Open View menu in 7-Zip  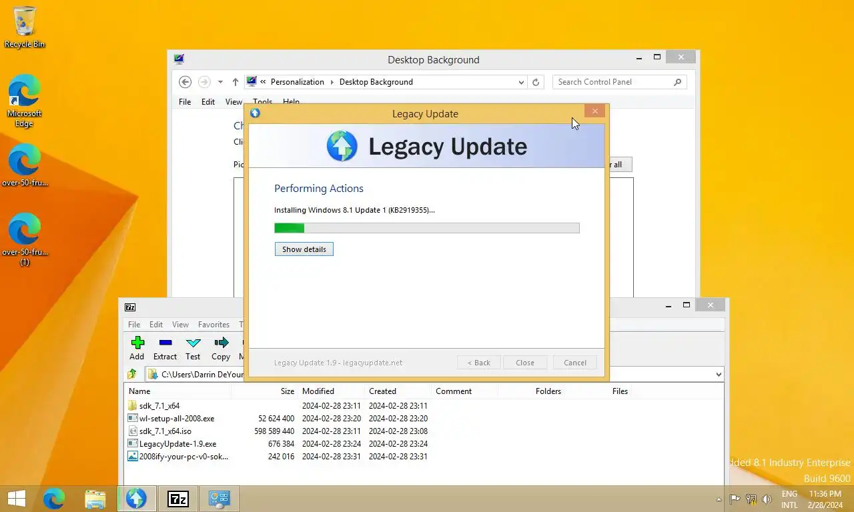[x=180, y=325]
